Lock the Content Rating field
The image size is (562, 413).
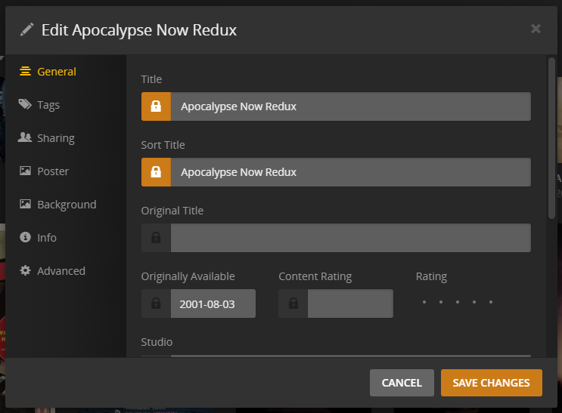point(293,304)
